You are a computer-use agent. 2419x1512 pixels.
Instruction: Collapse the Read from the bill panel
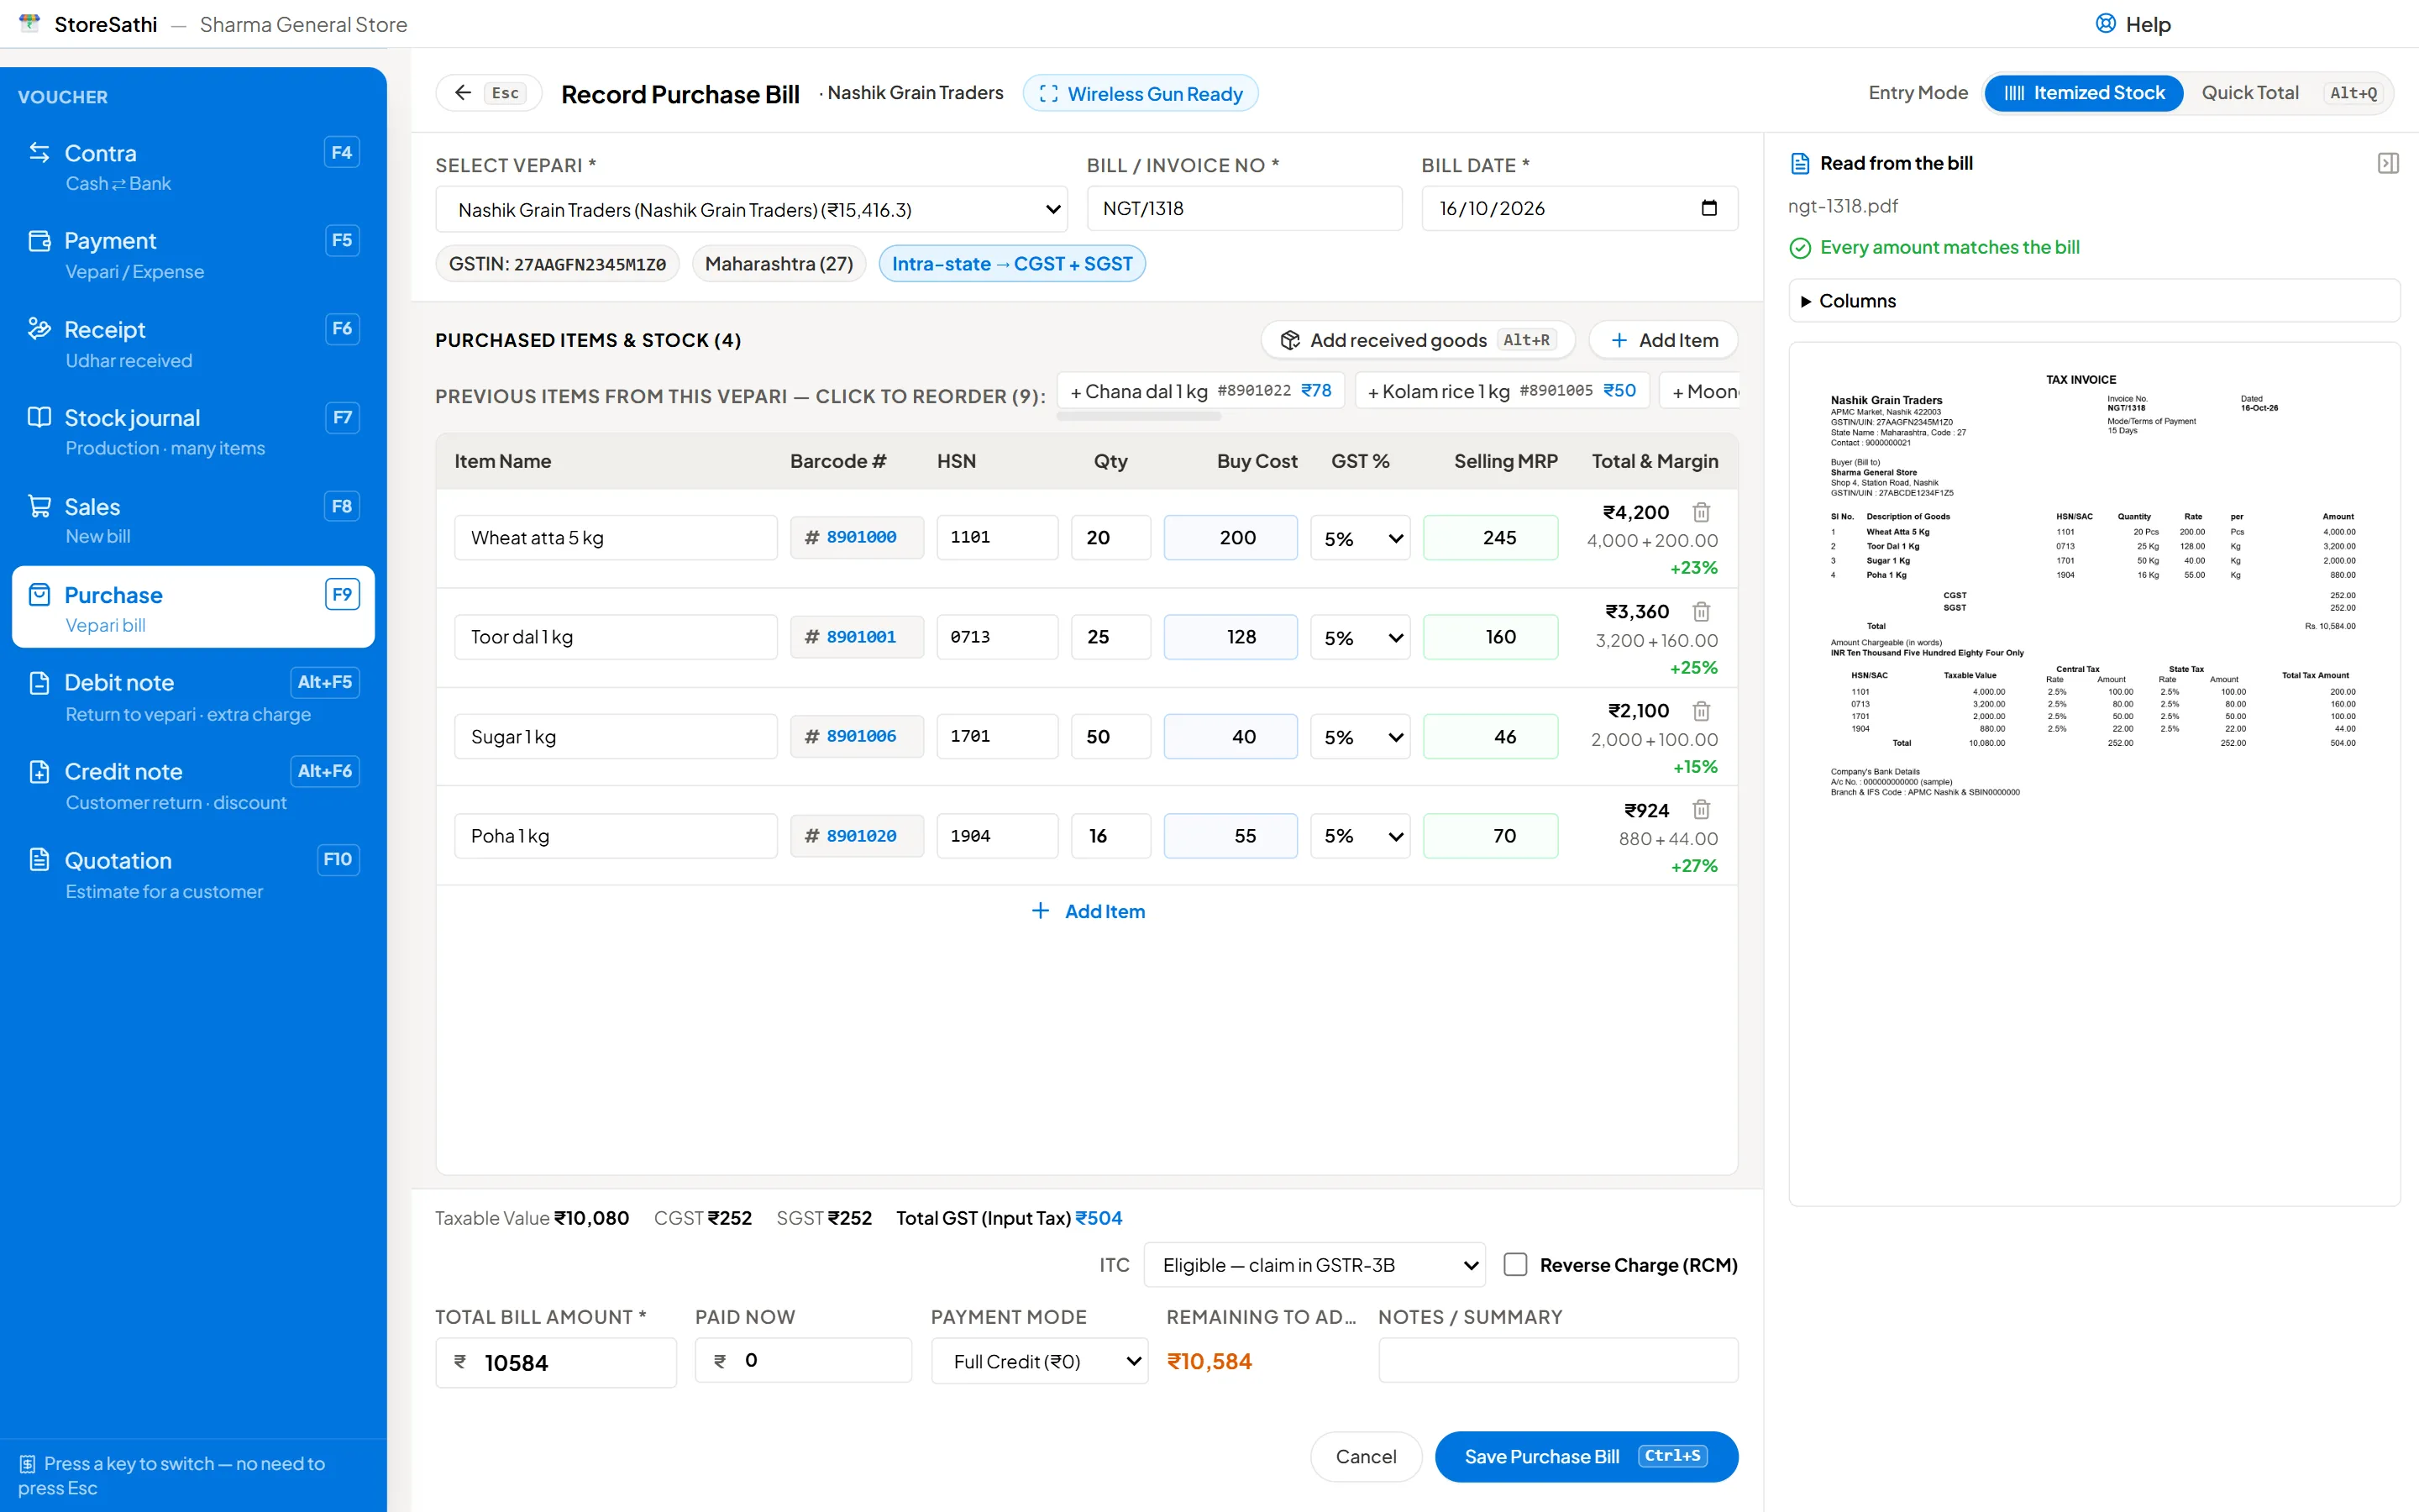[2387, 163]
